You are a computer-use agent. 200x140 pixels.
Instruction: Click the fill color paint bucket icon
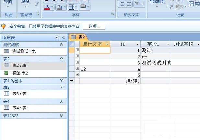coord(60,7)
